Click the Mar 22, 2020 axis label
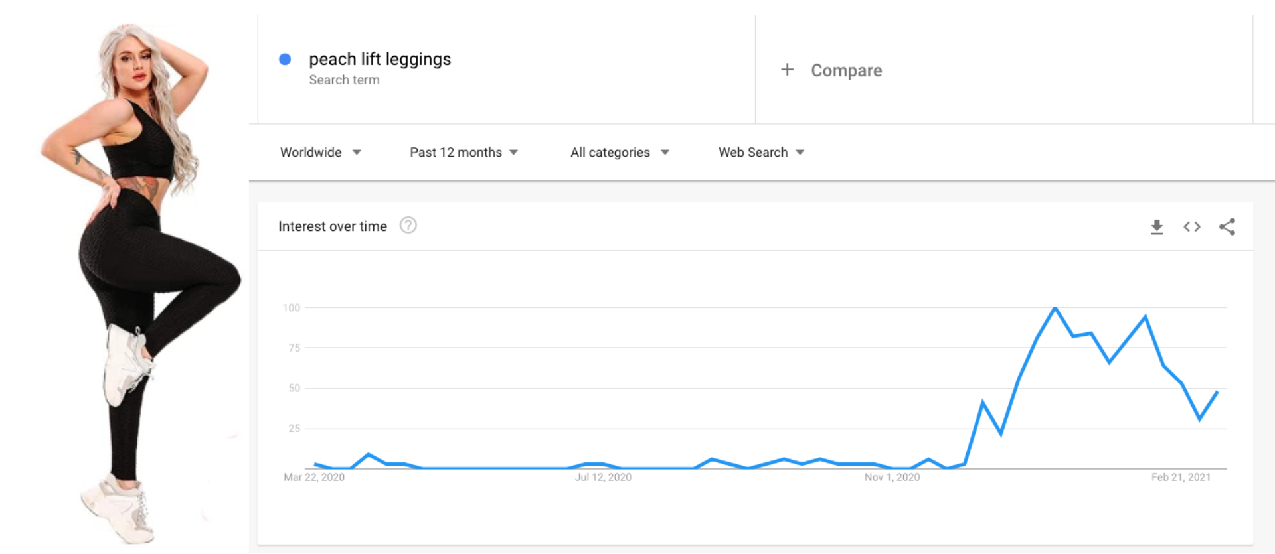The image size is (1275, 554). click(314, 477)
